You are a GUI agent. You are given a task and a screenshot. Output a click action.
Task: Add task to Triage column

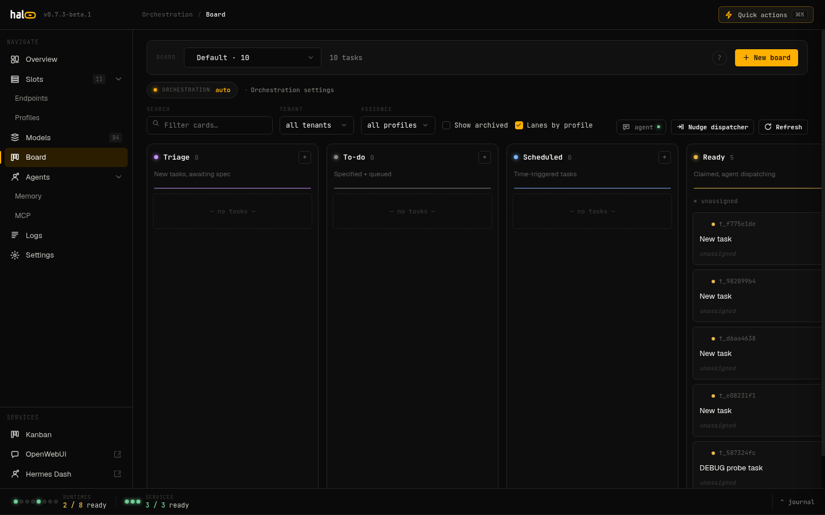(x=305, y=157)
